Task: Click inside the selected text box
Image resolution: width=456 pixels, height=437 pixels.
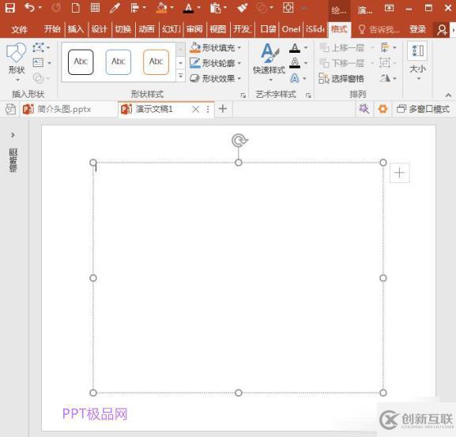Action: point(238,278)
